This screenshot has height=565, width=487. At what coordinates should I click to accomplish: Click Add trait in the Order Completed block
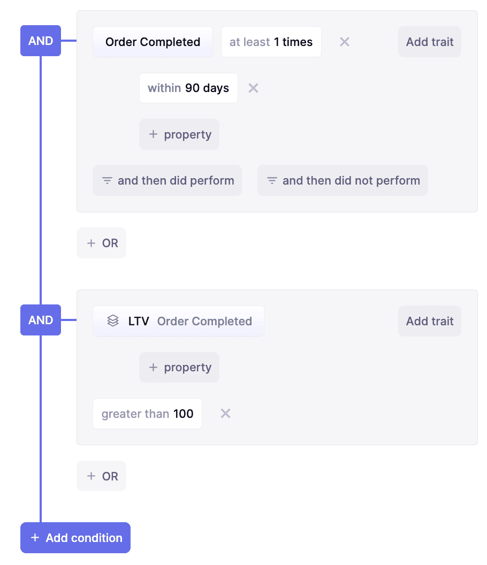430,42
